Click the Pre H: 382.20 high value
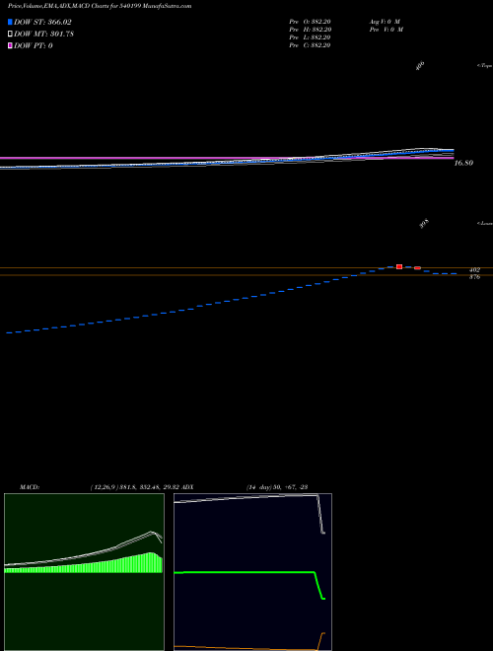The height and width of the screenshot is (651, 493). 310,30
